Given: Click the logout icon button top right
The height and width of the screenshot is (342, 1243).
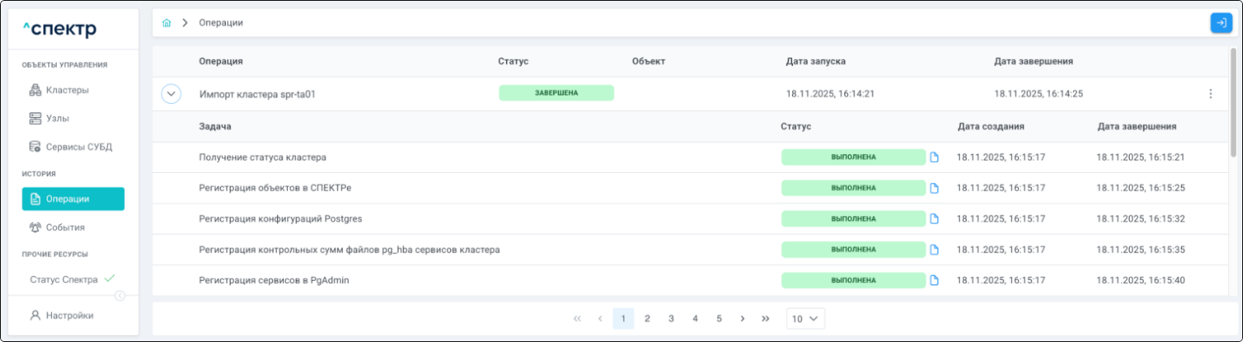Looking at the screenshot, I should click(1221, 23).
